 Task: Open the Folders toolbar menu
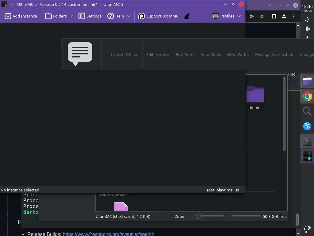[56, 16]
